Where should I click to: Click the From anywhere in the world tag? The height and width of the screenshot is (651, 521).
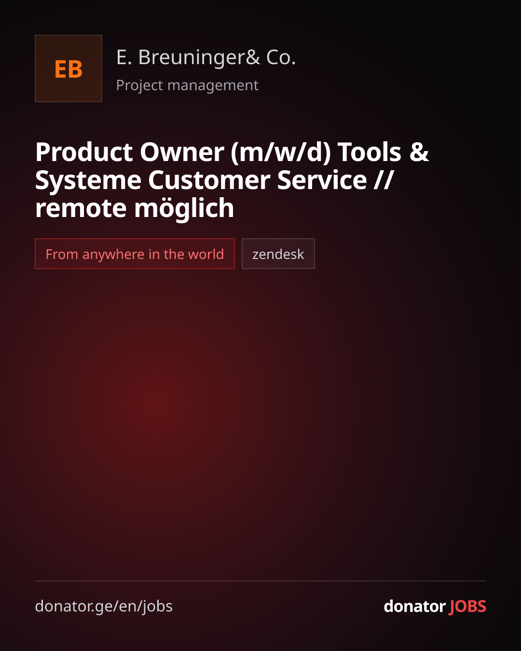click(135, 254)
